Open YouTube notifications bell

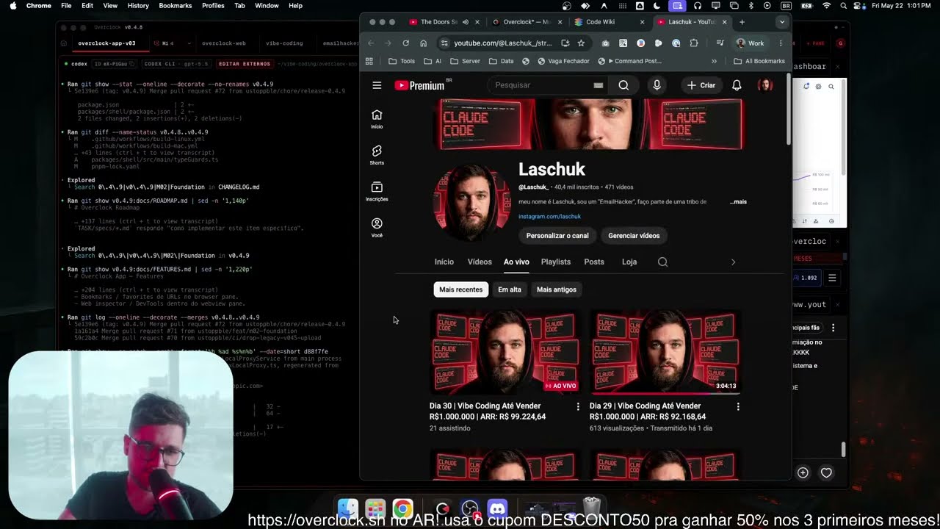[737, 85]
